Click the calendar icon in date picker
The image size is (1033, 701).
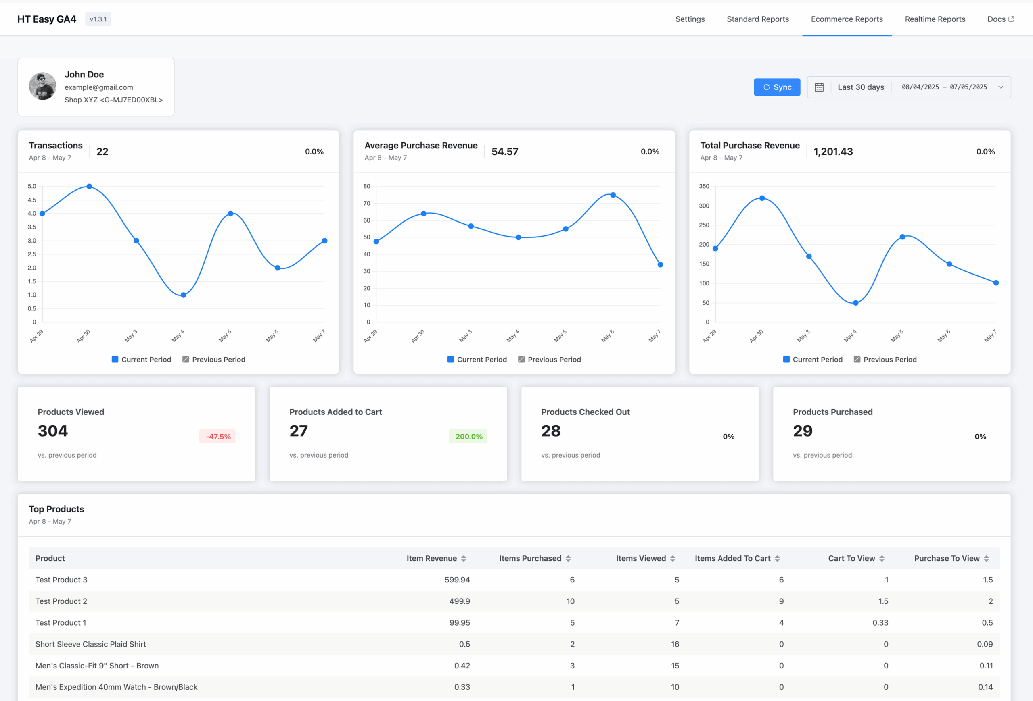click(x=819, y=87)
